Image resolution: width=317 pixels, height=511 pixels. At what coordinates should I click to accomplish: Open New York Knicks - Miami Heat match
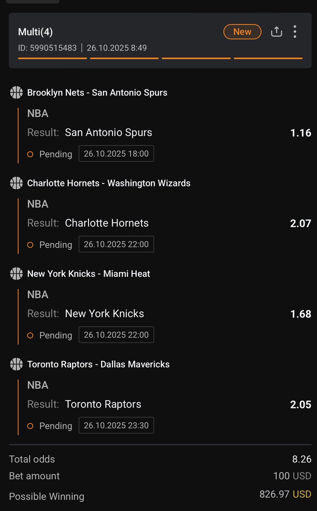coord(89,273)
